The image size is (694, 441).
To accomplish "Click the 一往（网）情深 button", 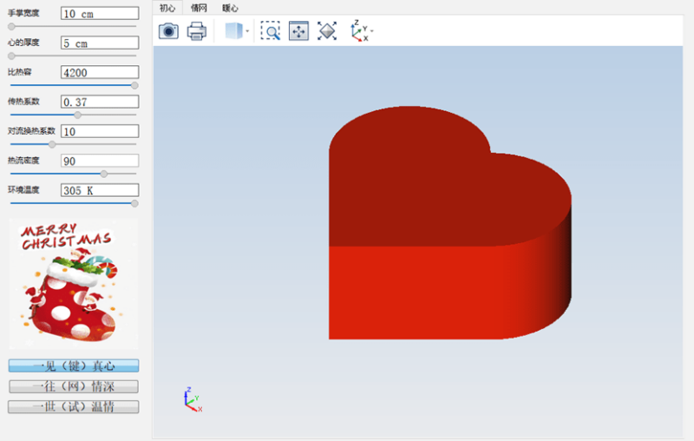I will pos(73,386).
